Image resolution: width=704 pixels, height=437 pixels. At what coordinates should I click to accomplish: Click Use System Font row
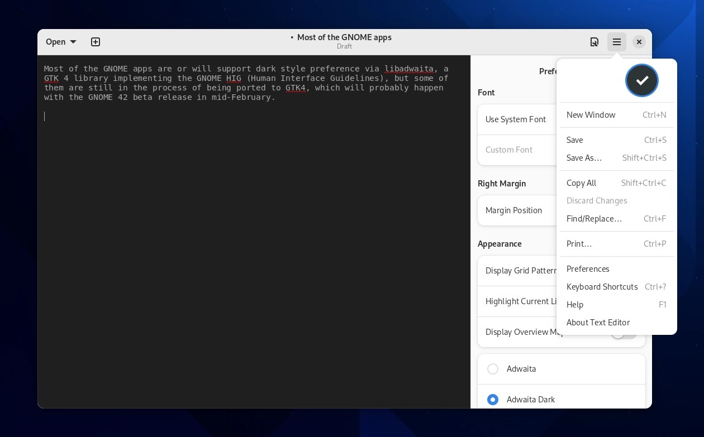point(517,119)
